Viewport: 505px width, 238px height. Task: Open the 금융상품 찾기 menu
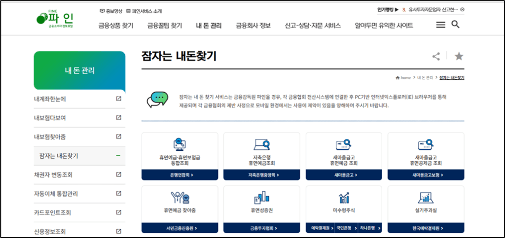(x=115, y=26)
